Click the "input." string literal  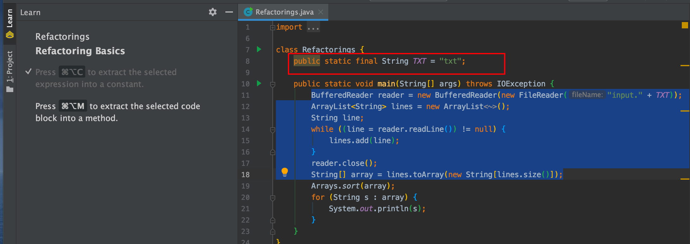click(x=625, y=95)
